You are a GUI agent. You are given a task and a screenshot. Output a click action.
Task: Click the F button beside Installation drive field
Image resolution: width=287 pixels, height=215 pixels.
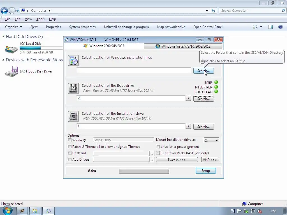[x=188, y=126]
